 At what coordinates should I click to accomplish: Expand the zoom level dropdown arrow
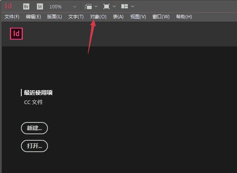coord(75,6)
